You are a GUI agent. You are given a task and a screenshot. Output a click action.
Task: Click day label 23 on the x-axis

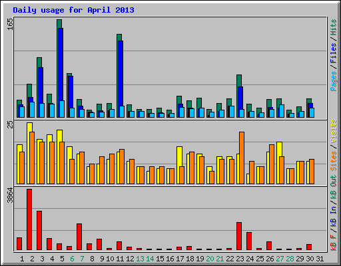coord(240,259)
